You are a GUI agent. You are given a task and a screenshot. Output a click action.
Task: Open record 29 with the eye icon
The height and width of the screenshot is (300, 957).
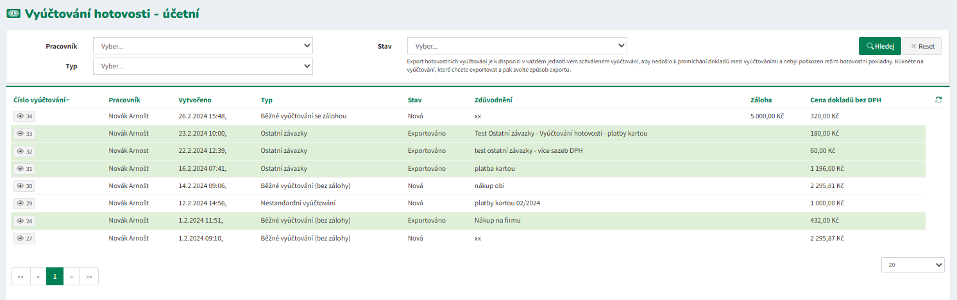(x=24, y=203)
